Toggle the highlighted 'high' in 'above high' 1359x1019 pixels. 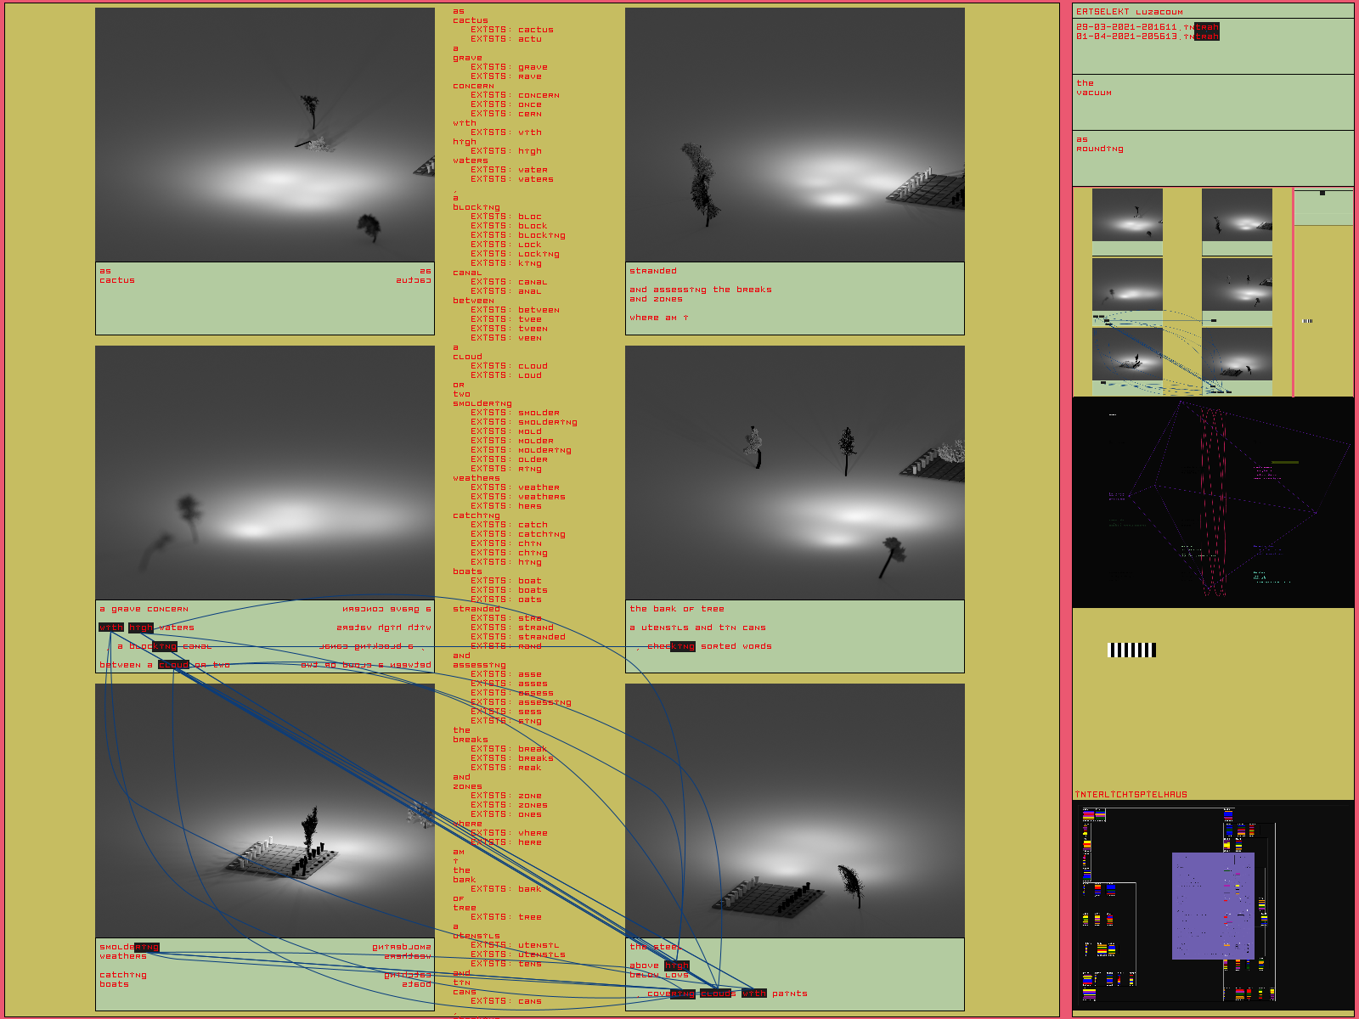[676, 966]
